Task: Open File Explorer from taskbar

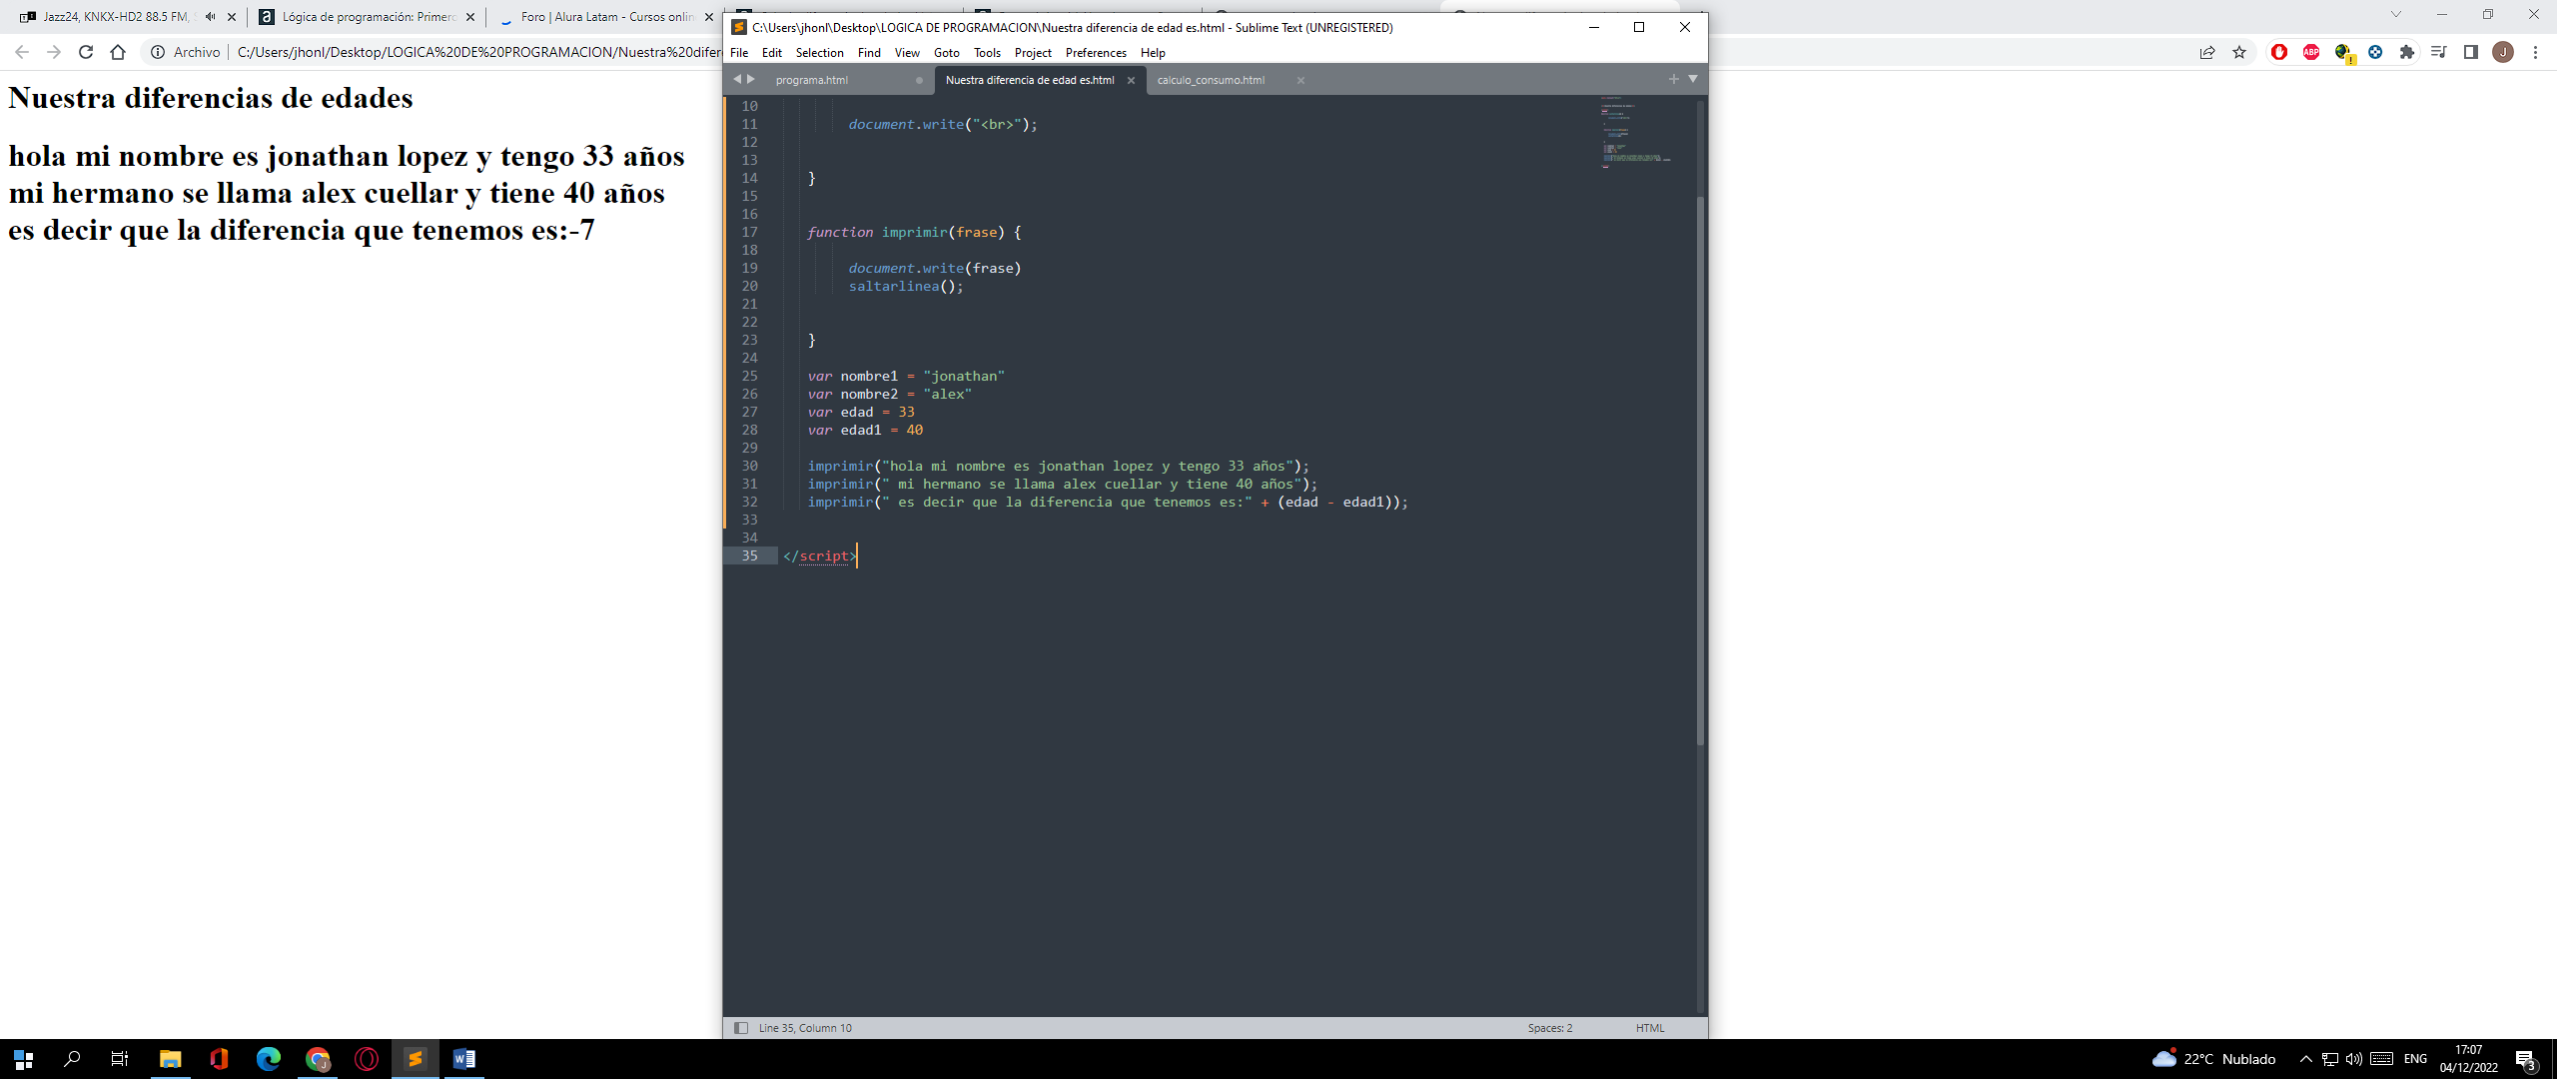Action: (x=170, y=1059)
